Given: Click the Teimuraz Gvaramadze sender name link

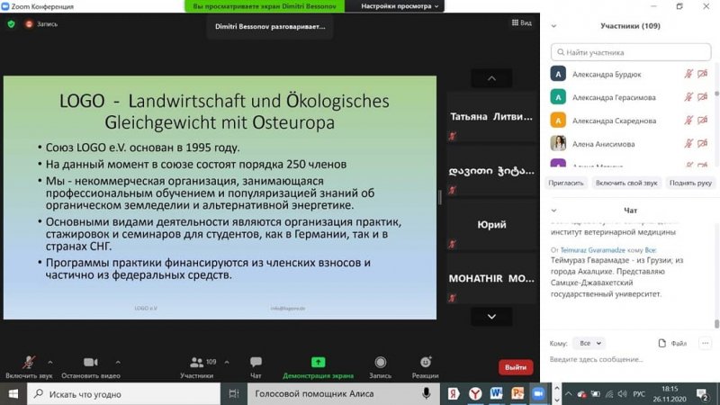Looking at the screenshot, I should [592, 250].
